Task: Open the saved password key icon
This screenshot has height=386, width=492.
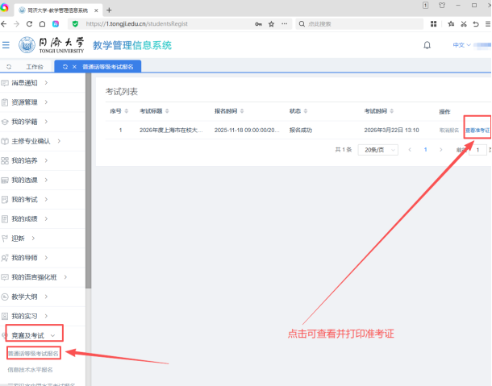Action: (258, 24)
